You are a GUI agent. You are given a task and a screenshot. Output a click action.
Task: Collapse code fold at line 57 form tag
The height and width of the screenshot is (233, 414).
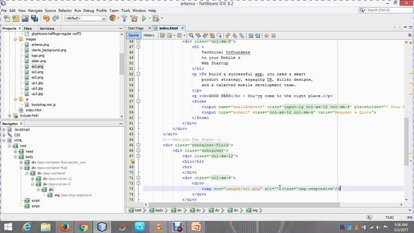coord(138,101)
